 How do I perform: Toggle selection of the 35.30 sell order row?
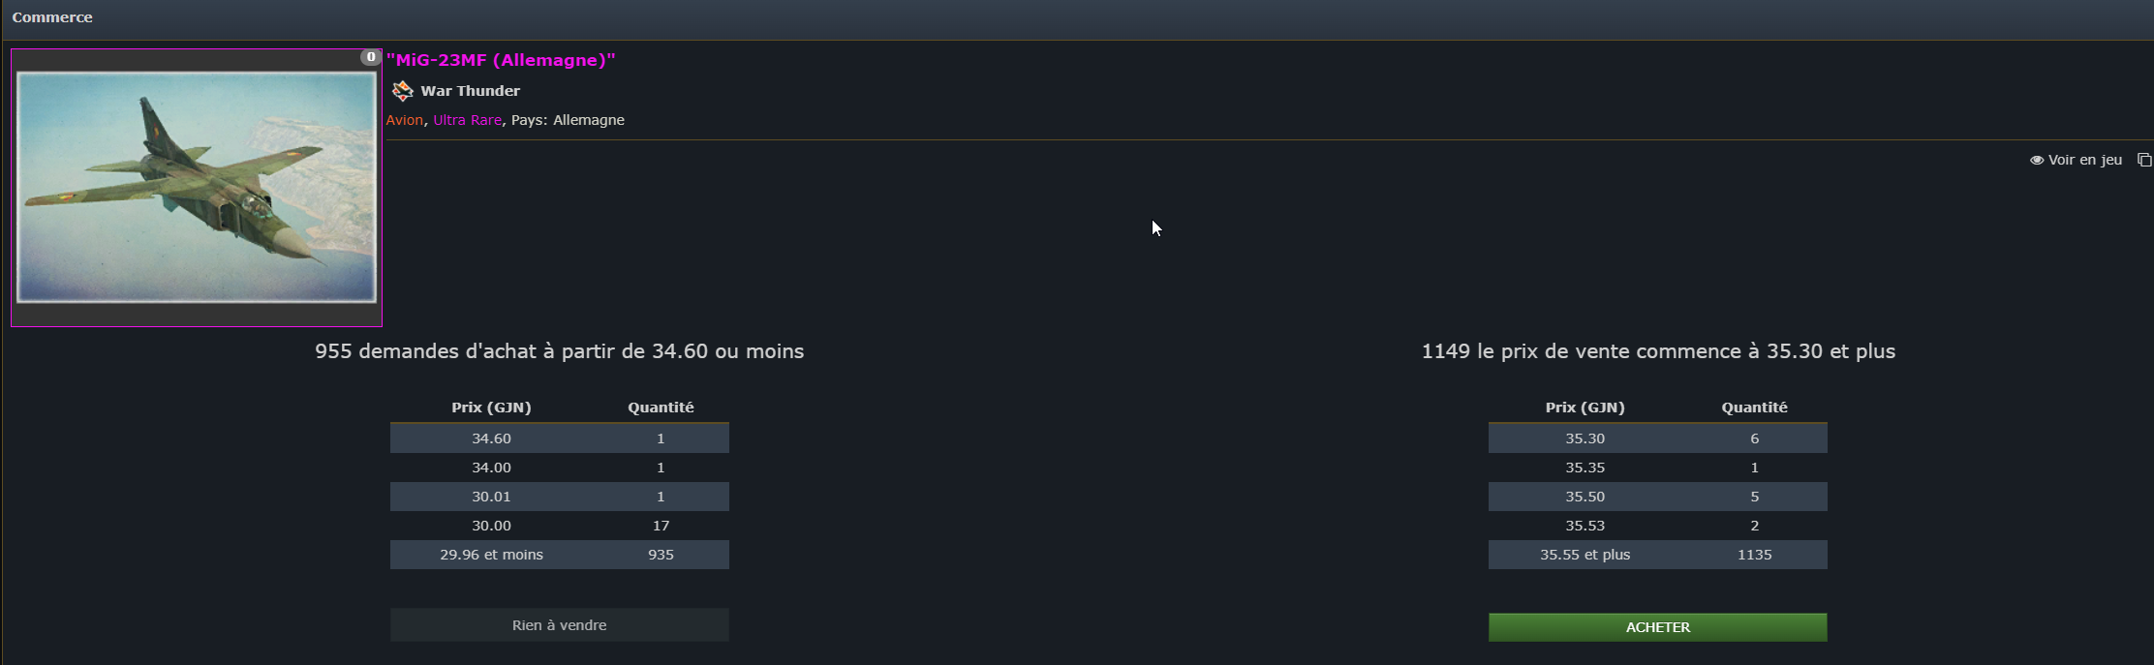[1657, 438]
